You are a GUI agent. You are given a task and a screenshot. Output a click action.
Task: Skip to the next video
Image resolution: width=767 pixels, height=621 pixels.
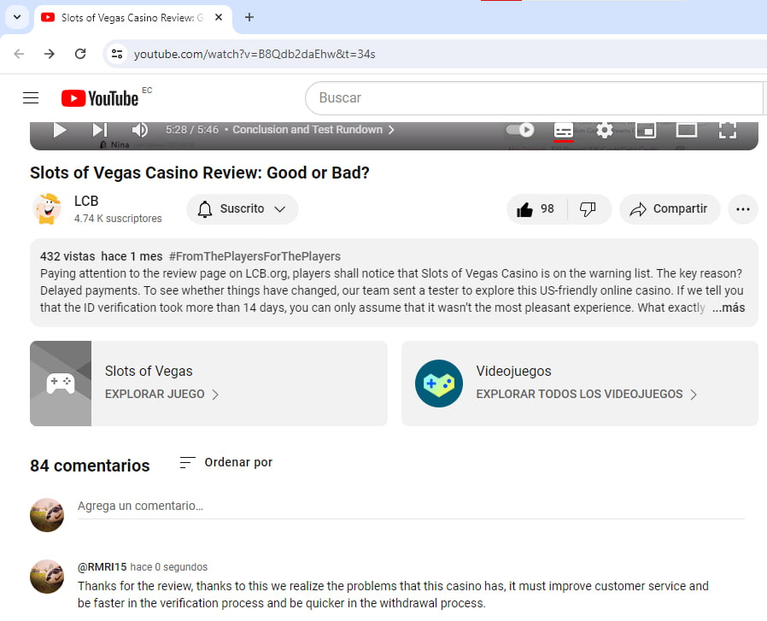click(100, 130)
